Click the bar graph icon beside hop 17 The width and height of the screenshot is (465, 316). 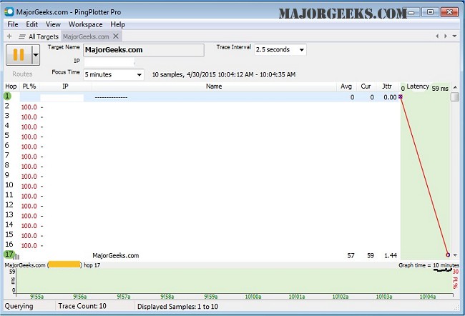(17, 257)
